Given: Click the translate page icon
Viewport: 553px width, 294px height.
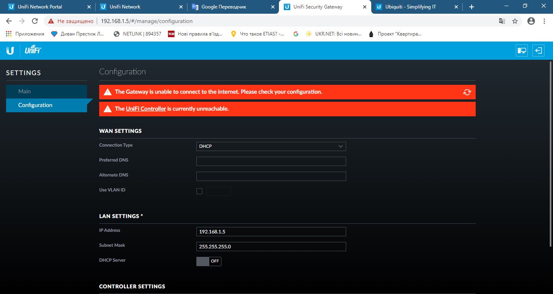Looking at the screenshot, I should [x=502, y=21].
